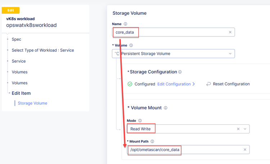Click the Reset Configuration arrow icon
The image size is (270, 164).
(208, 84)
